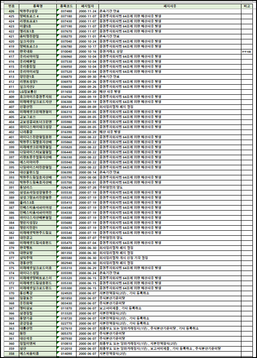Image resolution: width=257 pixels, height=358 pixels.
Task: Click the 한국내화 name cell
Action: pyautogui.click(x=38, y=52)
